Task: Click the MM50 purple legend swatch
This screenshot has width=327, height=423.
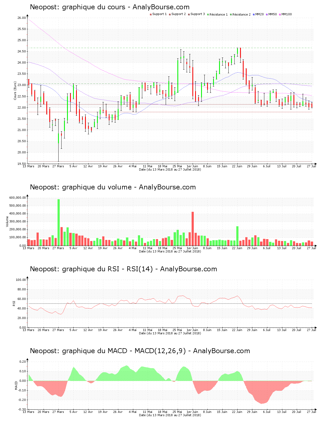Action: (267, 14)
